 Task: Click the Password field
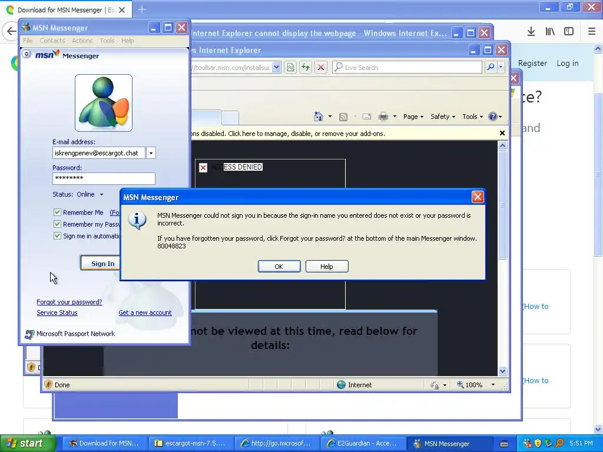[x=104, y=178]
